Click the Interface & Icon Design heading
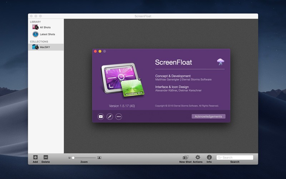 tap(172, 87)
